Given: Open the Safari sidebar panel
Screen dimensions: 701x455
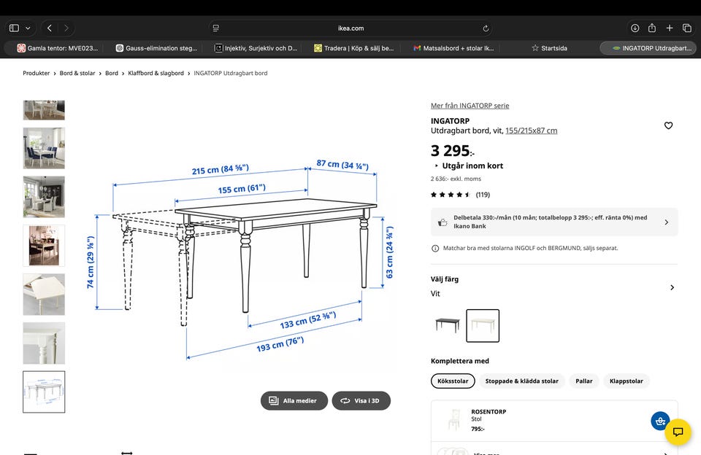Looking at the screenshot, I should point(14,28).
